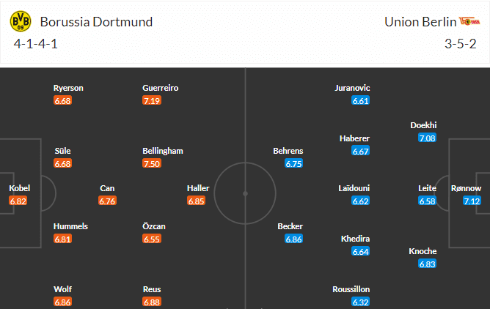Click Rønnow's 7.12 goalkeeper rating
Screen dimensions: 490x309
tap(472, 201)
